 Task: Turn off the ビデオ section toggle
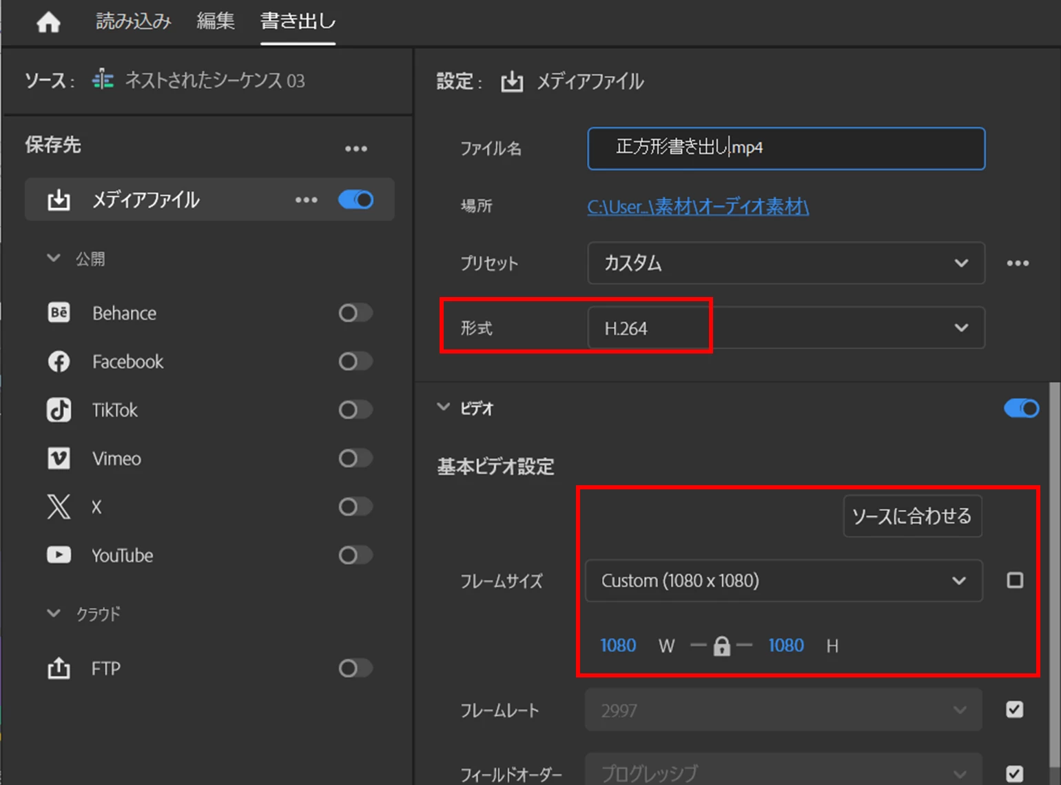tap(1022, 409)
